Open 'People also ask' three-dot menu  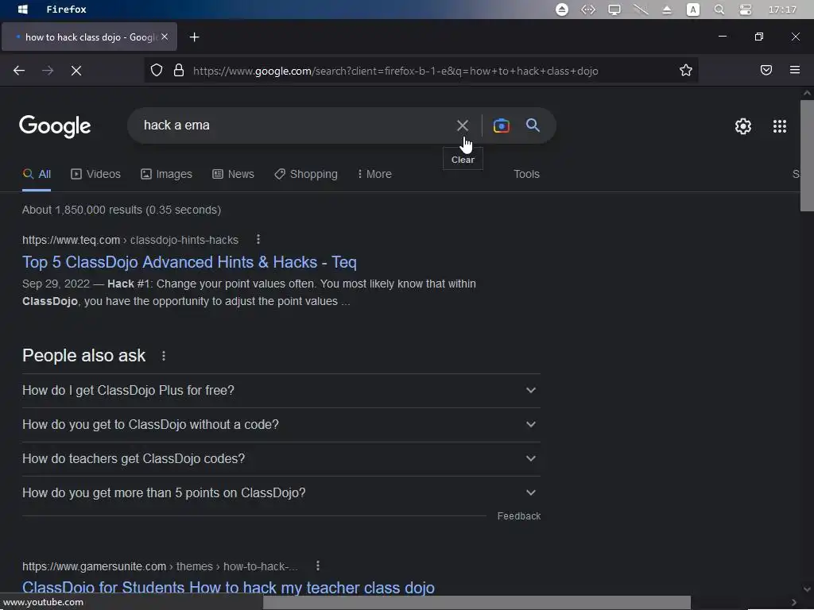pos(164,356)
